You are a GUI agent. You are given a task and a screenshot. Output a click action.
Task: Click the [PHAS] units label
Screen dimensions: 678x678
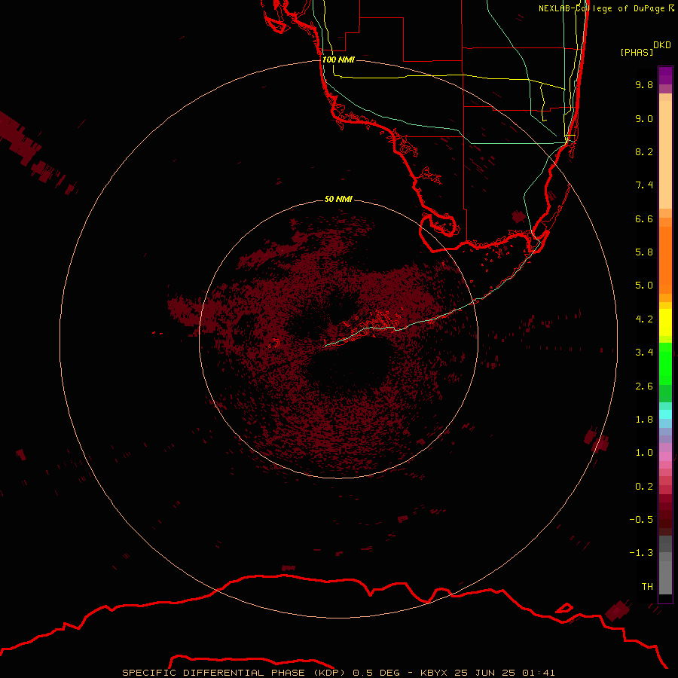pyautogui.click(x=637, y=52)
